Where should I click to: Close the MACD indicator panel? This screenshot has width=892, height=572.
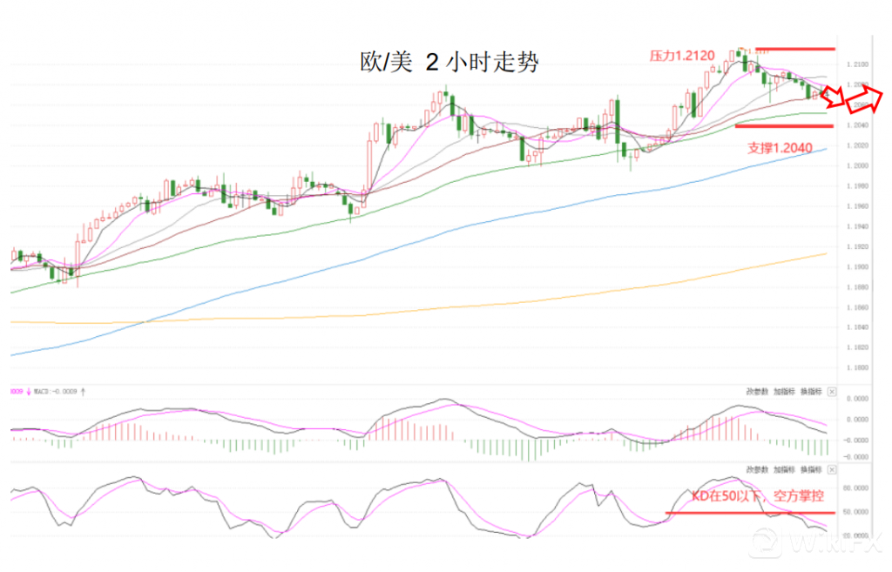pos(832,392)
